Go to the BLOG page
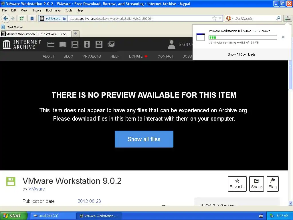 click(x=68, y=56)
